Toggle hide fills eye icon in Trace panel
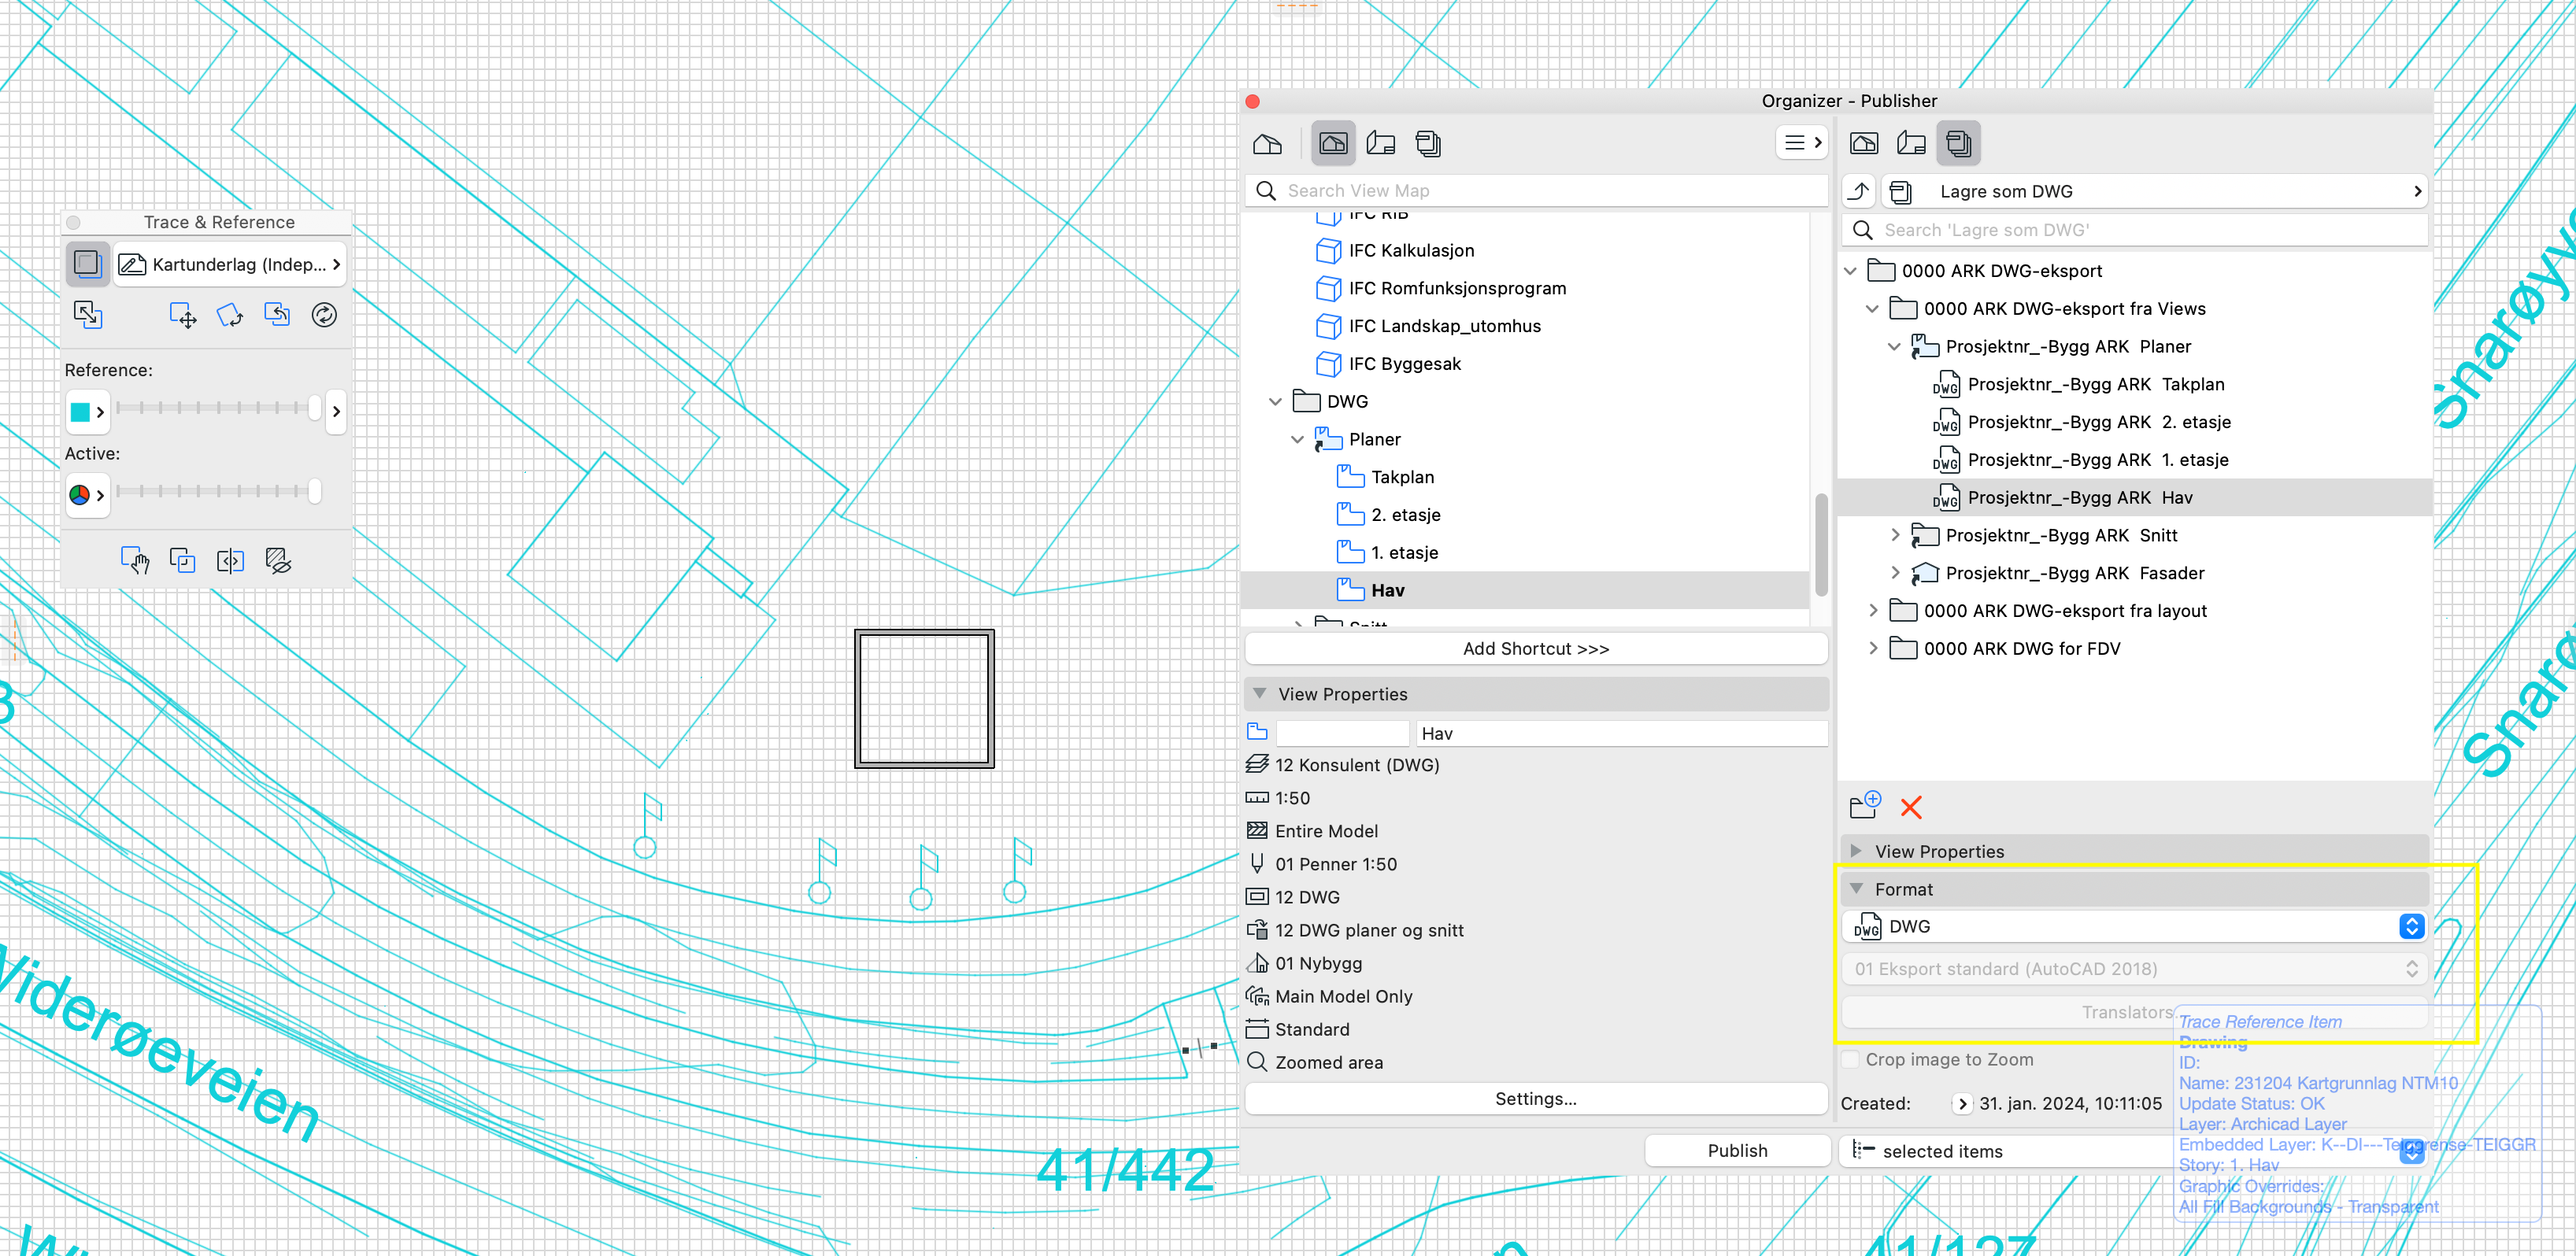Image resolution: width=2576 pixels, height=1256 pixels. [x=278, y=560]
